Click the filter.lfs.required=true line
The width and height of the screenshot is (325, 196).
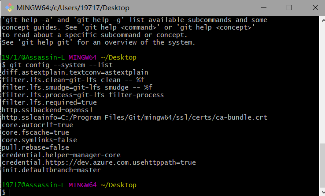(x=48, y=102)
